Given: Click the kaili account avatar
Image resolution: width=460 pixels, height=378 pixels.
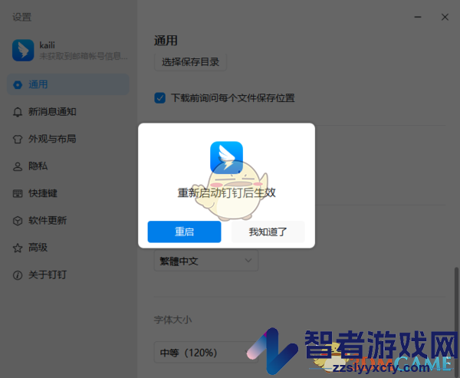Looking at the screenshot, I should pos(23,50).
